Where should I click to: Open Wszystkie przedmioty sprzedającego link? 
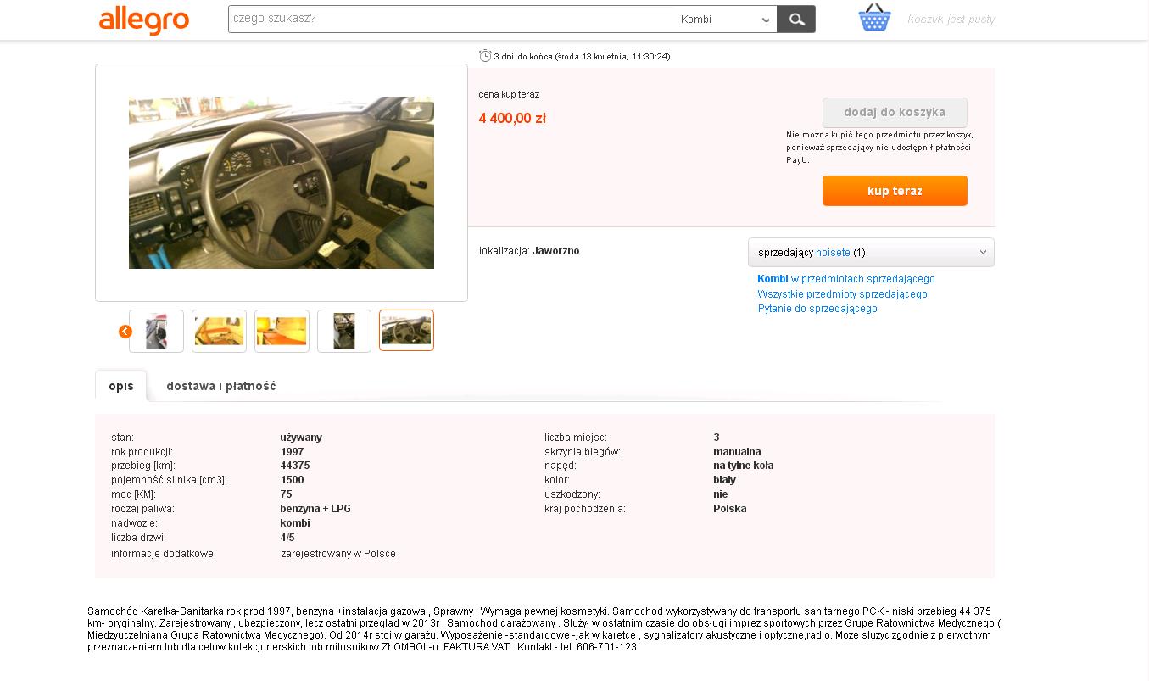point(842,294)
